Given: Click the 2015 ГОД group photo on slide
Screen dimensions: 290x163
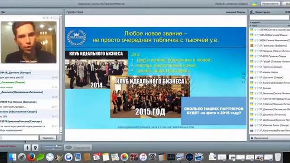Looking at the screenshot, I should pos(150,96).
